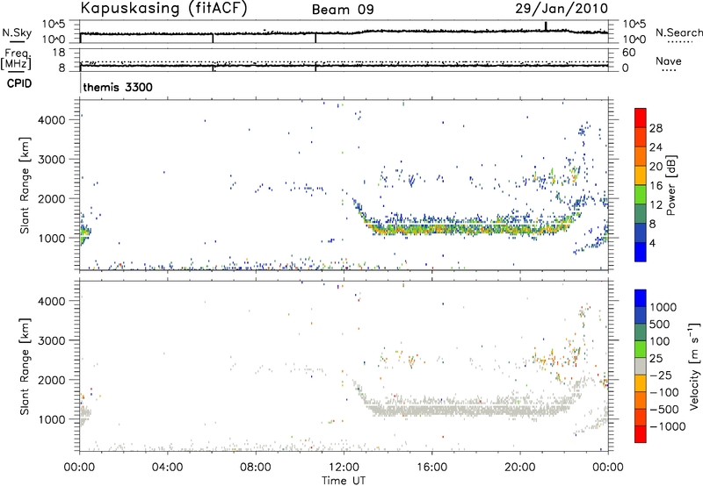
Task: Select the themis 3300 CPID text
Action: pyautogui.click(x=118, y=87)
